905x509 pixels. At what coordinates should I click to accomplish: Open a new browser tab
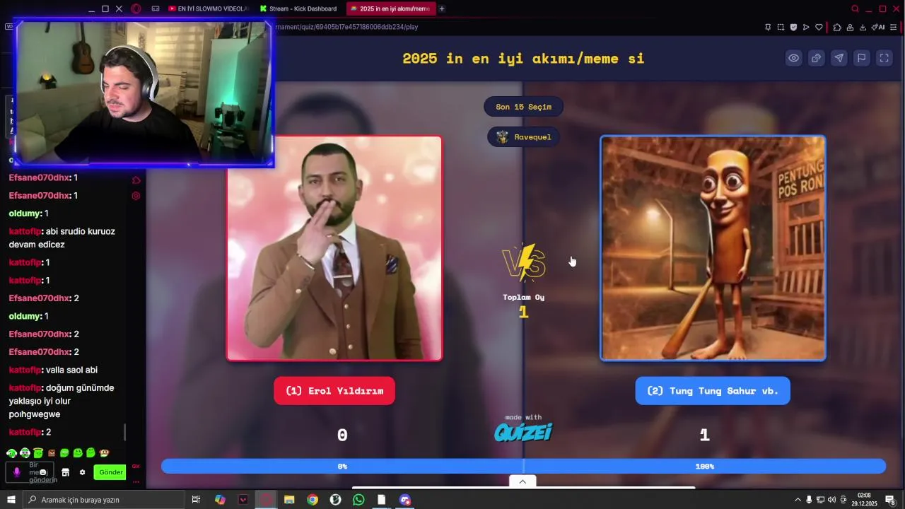442,8
